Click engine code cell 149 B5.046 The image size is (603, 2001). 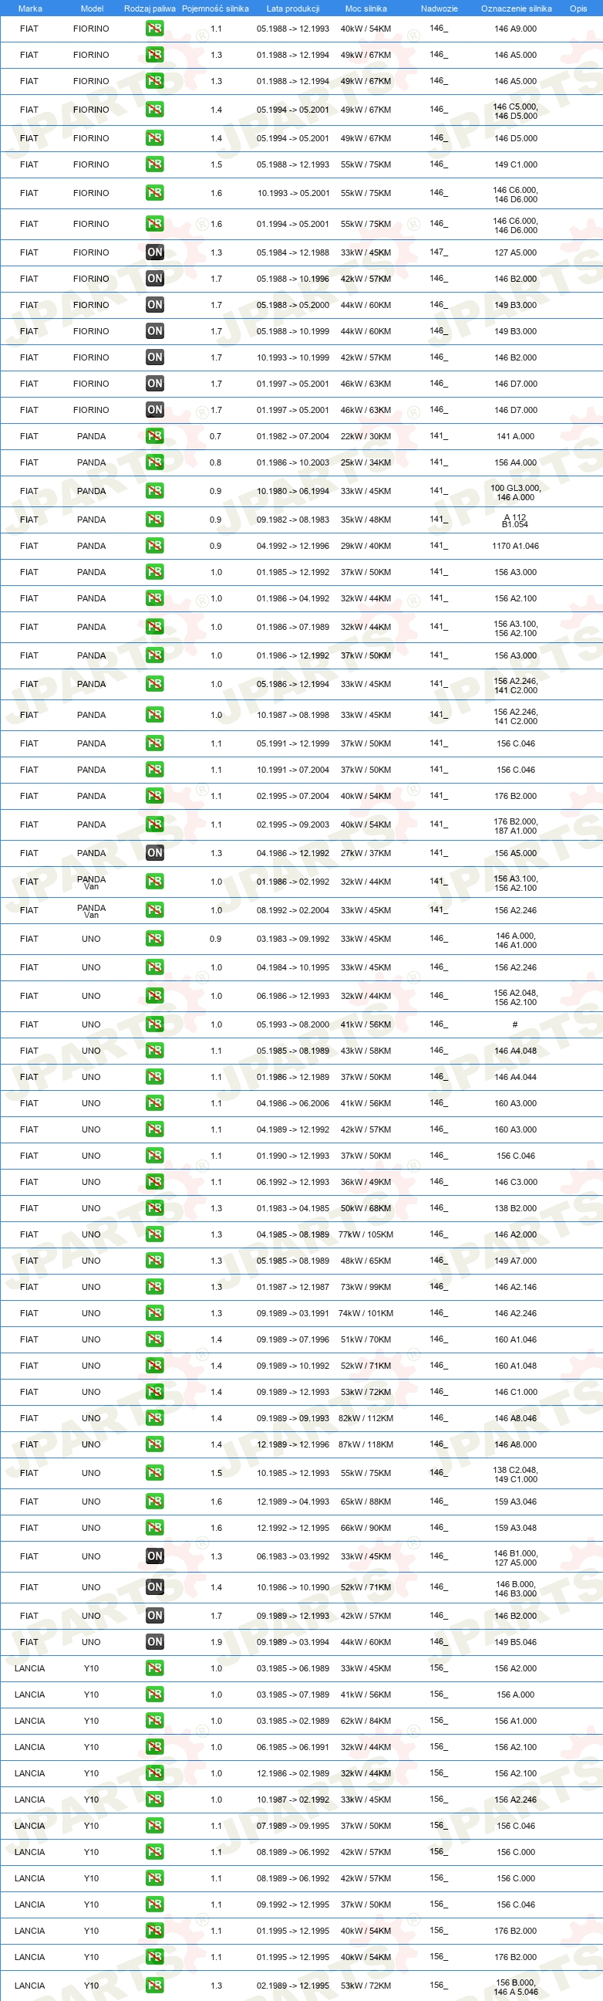click(x=515, y=1642)
